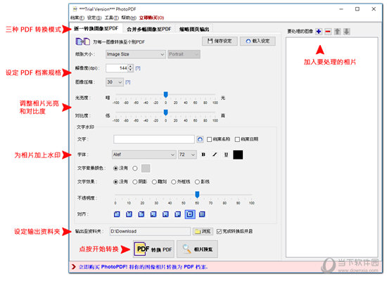Screen dimensions: 387x281
Task: Align watermark to bottom-center icon
Action: coord(165,214)
